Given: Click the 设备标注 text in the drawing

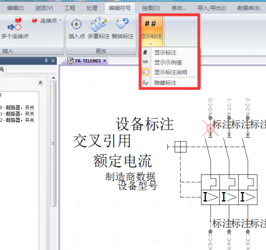Looking at the screenshot, I should pos(144,124).
